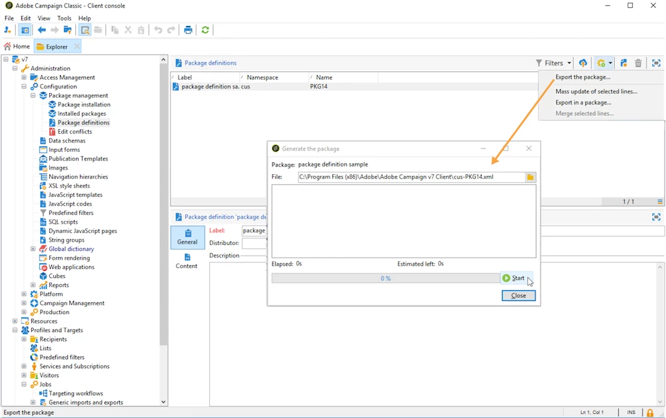
Task: Click the new package definition icon
Action: (x=623, y=63)
